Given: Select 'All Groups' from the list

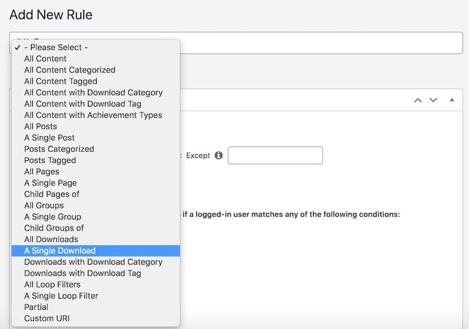Looking at the screenshot, I should click(44, 205).
